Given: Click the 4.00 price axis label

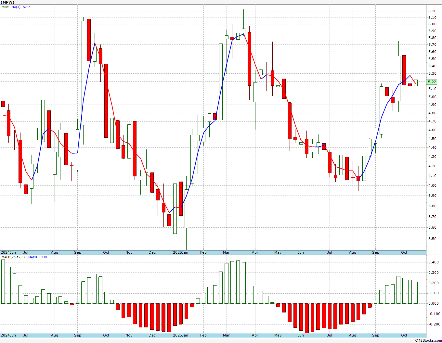Looking at the screenshot, I should click(x=432, y=186).
